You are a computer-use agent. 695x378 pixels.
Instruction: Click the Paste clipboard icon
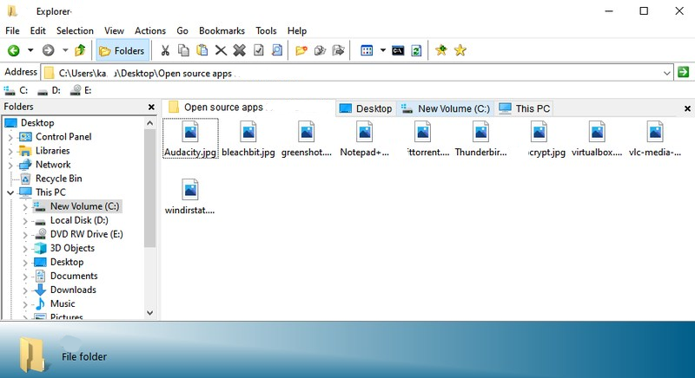[202, 50]
